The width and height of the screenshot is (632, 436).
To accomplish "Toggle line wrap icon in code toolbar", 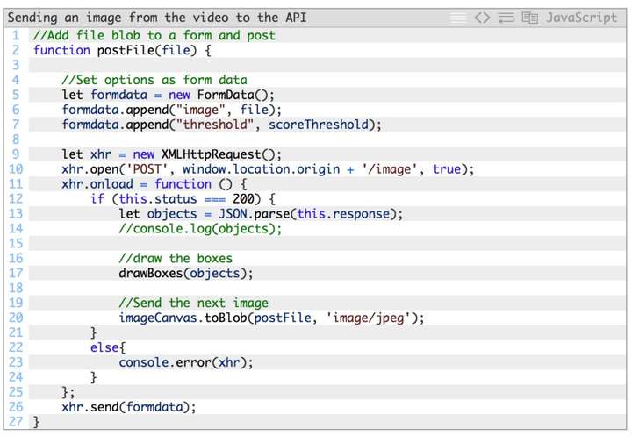I will [x=506, y=18].
